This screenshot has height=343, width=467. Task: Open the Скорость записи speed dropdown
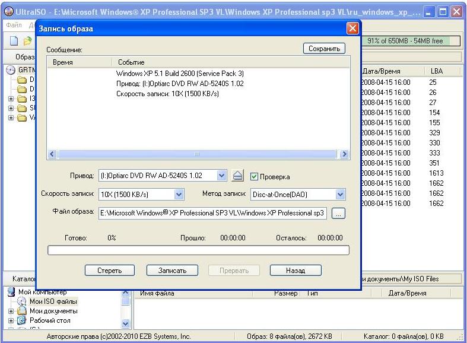point(179,195)
